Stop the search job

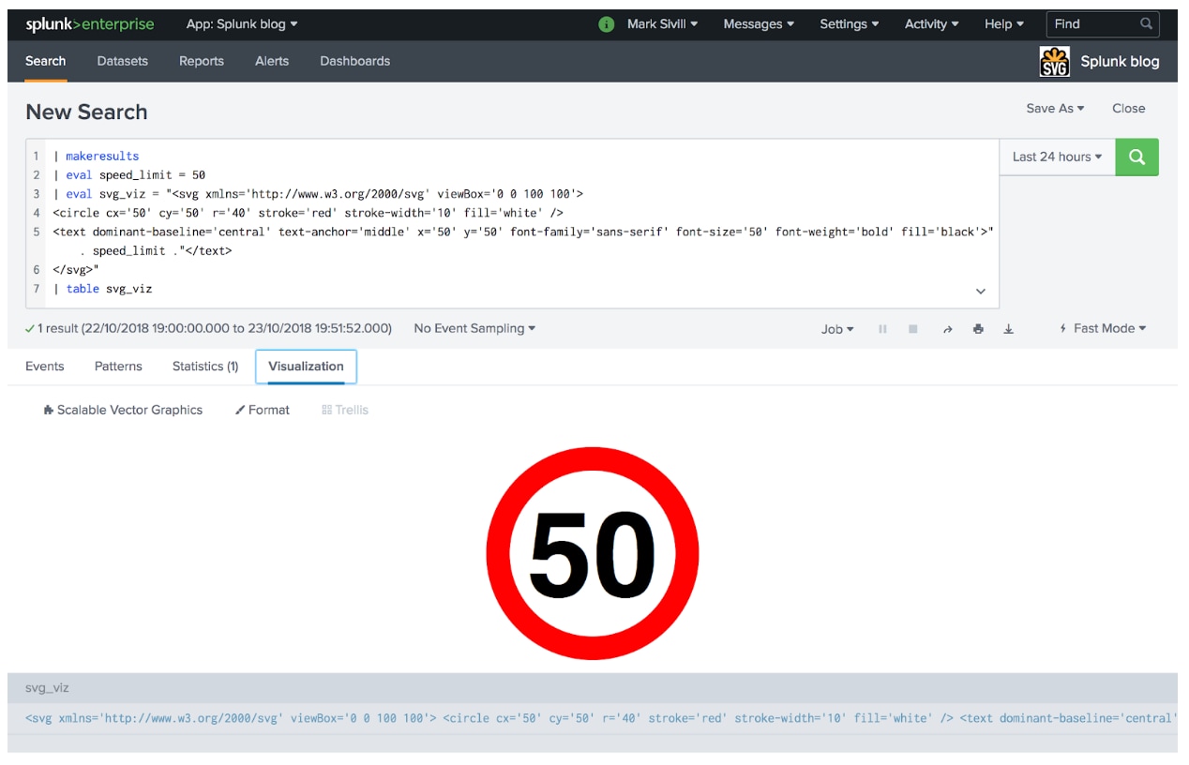(913, 329)
